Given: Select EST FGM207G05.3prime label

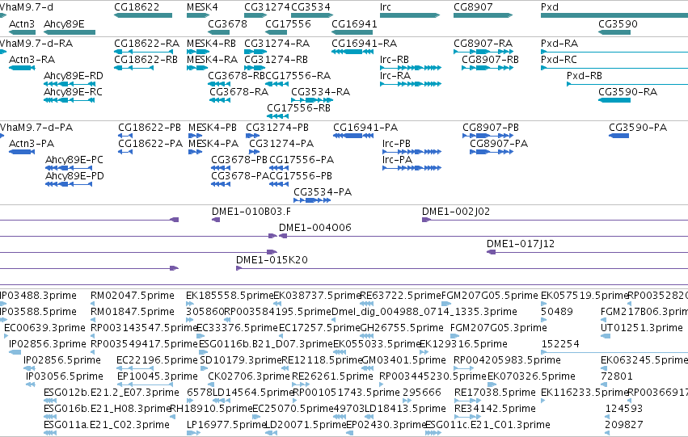Looking at the screenshot, I should click(499, 328).
